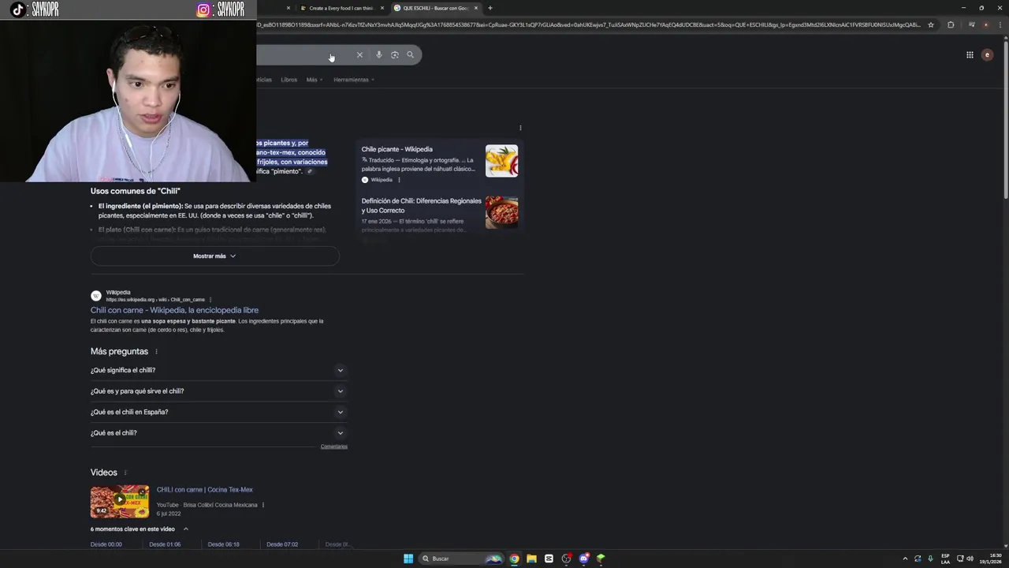Expand '¿Qué significa el chilli?' question
Screen dimensions: 1009x568
coord(218,370)
